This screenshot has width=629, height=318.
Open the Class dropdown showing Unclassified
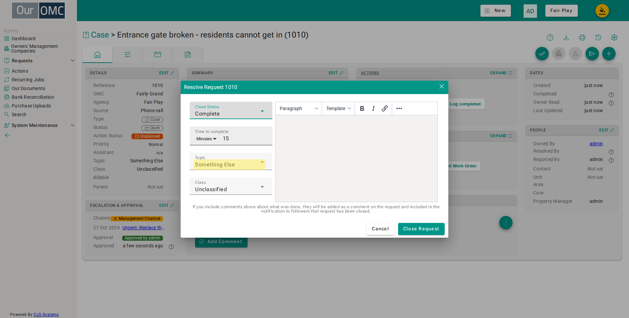point(231,186)
